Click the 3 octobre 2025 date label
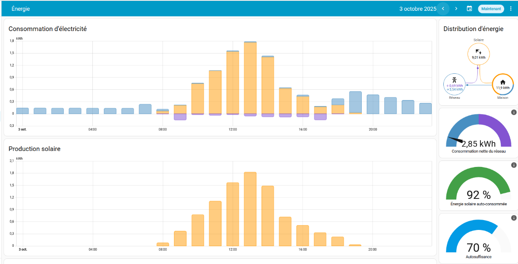 click(x=417, y=9)
